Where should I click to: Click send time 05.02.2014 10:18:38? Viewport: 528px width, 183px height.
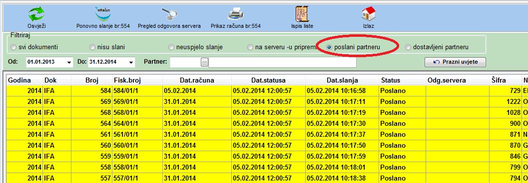343,178
